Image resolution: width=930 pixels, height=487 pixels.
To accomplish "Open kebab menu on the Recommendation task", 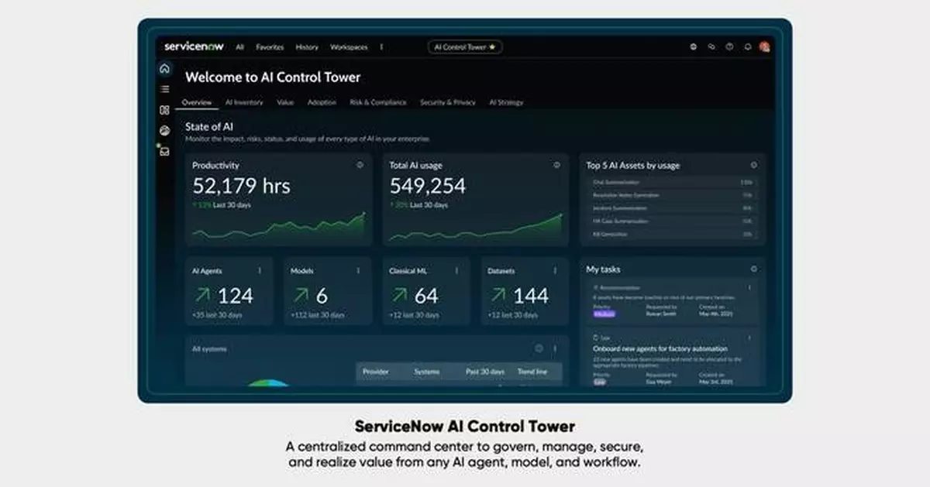I will (x=749, y=286).
